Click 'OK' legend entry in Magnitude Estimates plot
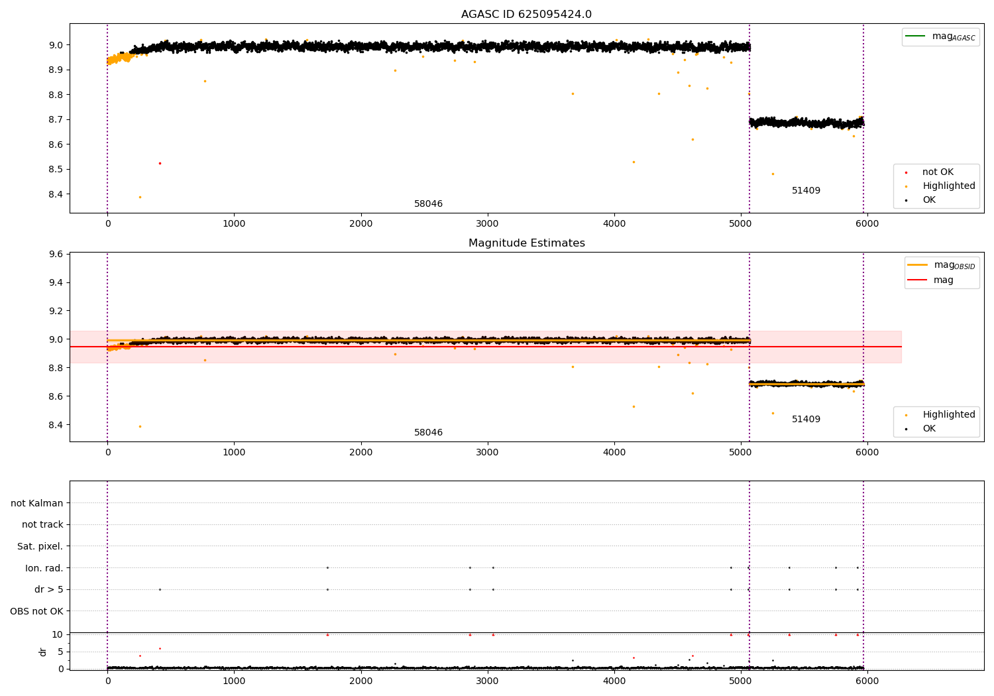This screenshot has height=696, width=994. pos(929,429)
